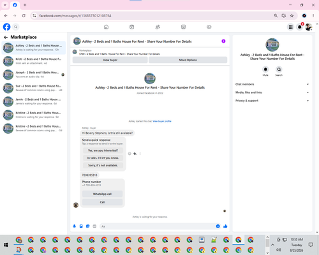Open the Chrome three-dot menu

pos(313,16)
